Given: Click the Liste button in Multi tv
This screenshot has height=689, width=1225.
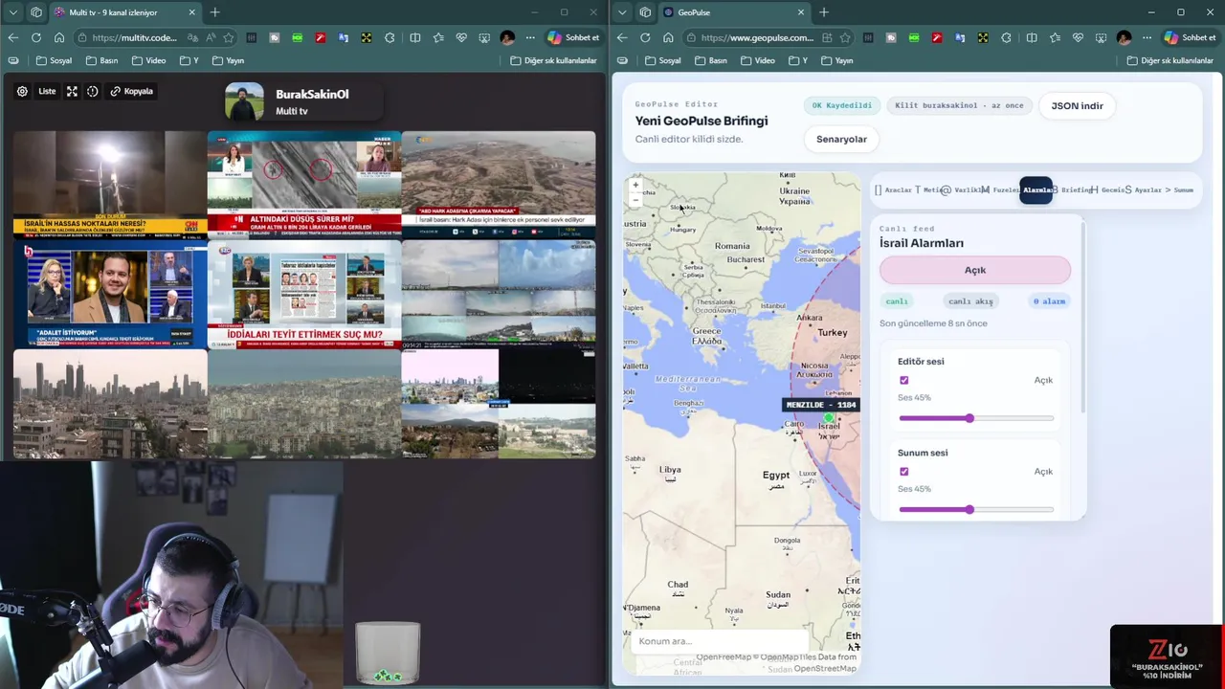Looking at the screenshot, I should [47, 92].
